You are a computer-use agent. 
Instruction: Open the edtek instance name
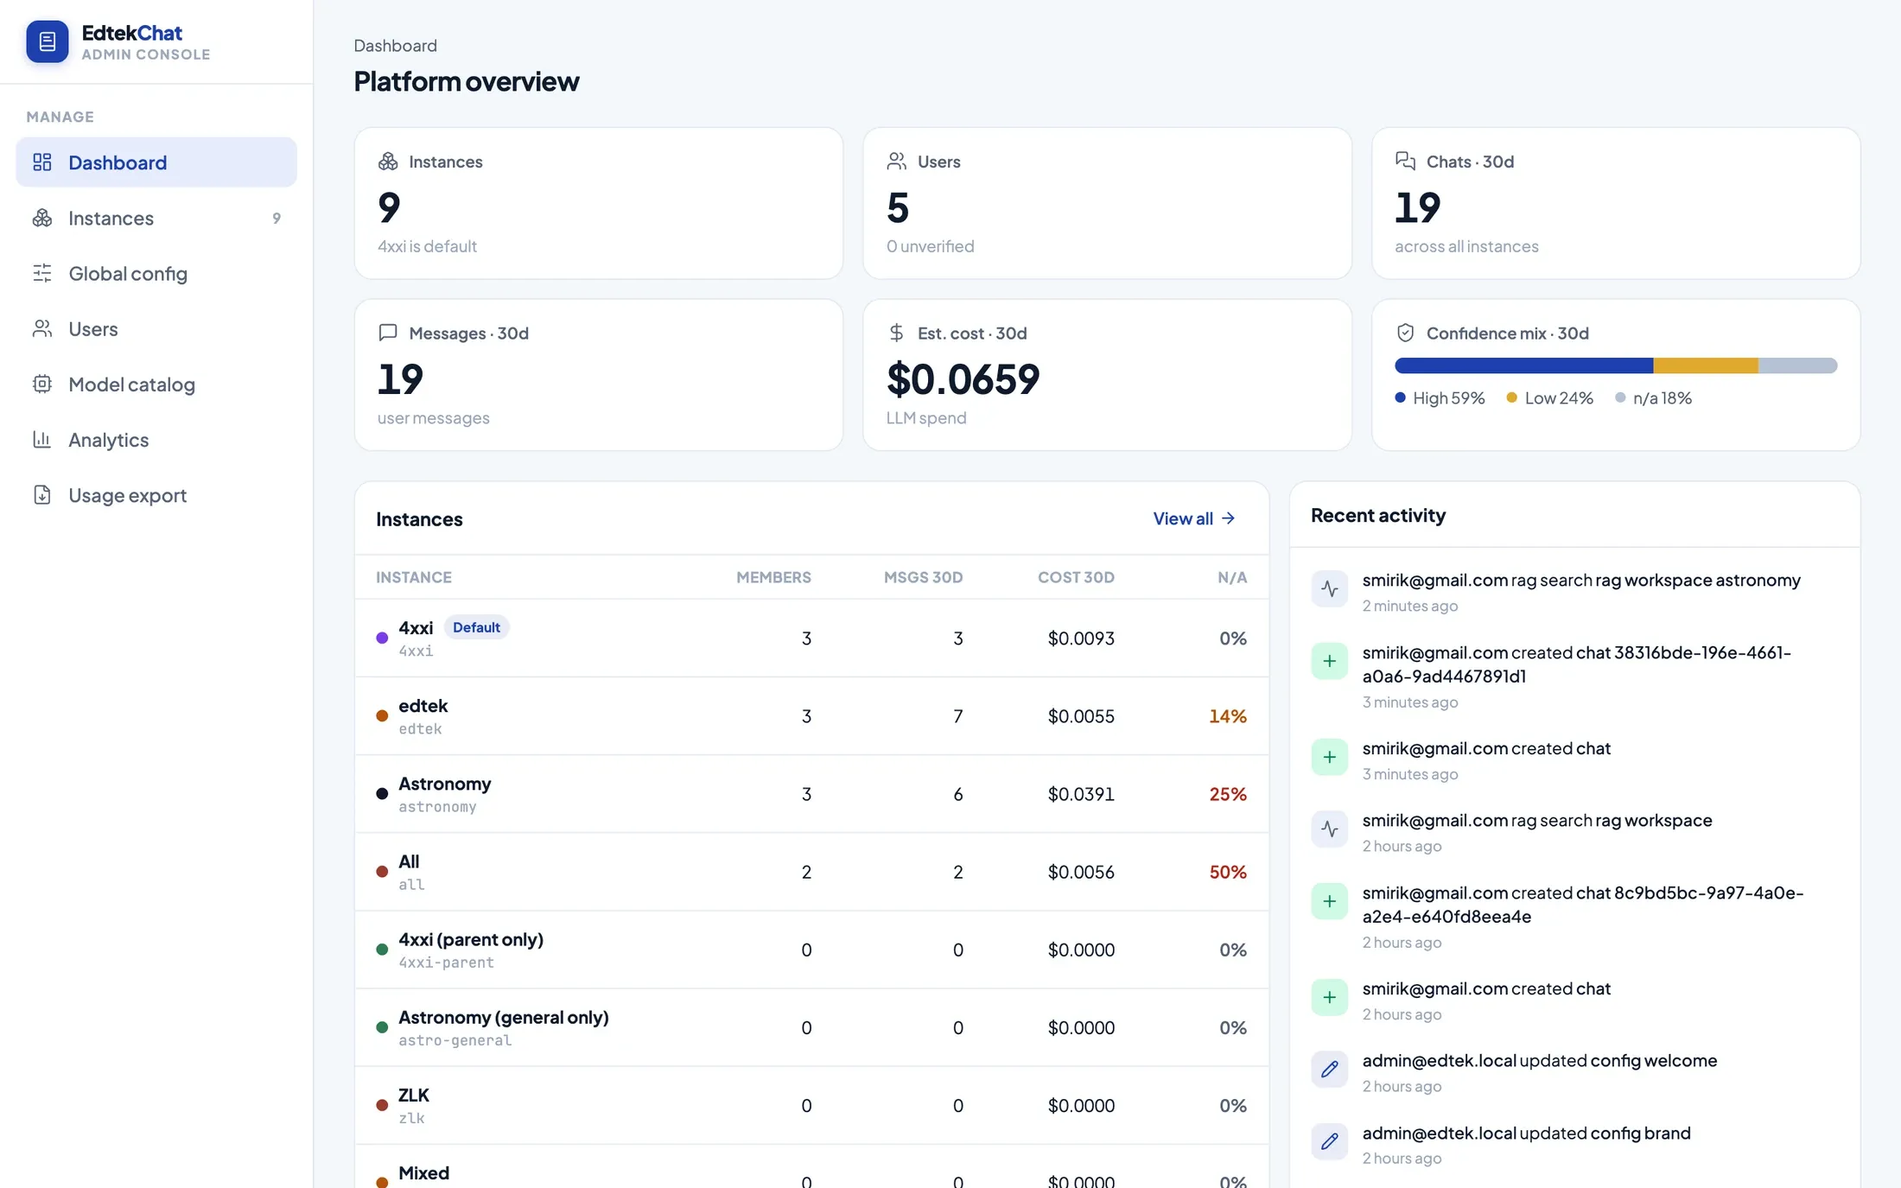(423, 706)
